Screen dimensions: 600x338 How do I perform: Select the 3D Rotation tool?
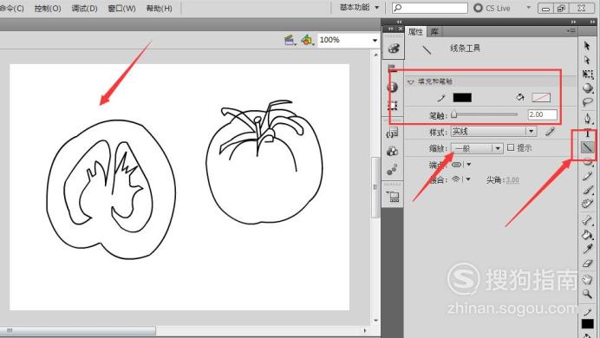587,88
